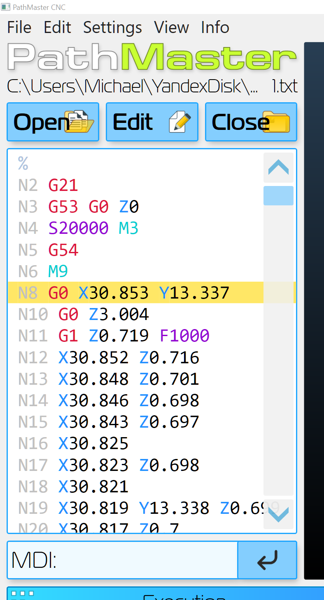Click the scroll down chevron in G-code list
Screen dimensions: 324x600
278,514
